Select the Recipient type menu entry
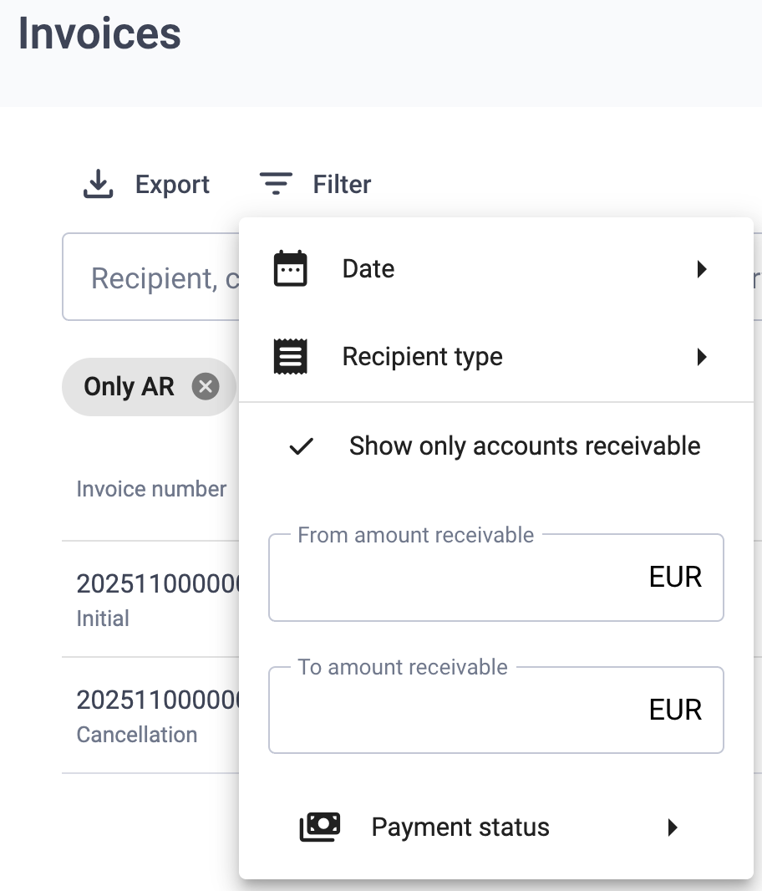Viewport: 762px width, 891px height. click(423, 357)
